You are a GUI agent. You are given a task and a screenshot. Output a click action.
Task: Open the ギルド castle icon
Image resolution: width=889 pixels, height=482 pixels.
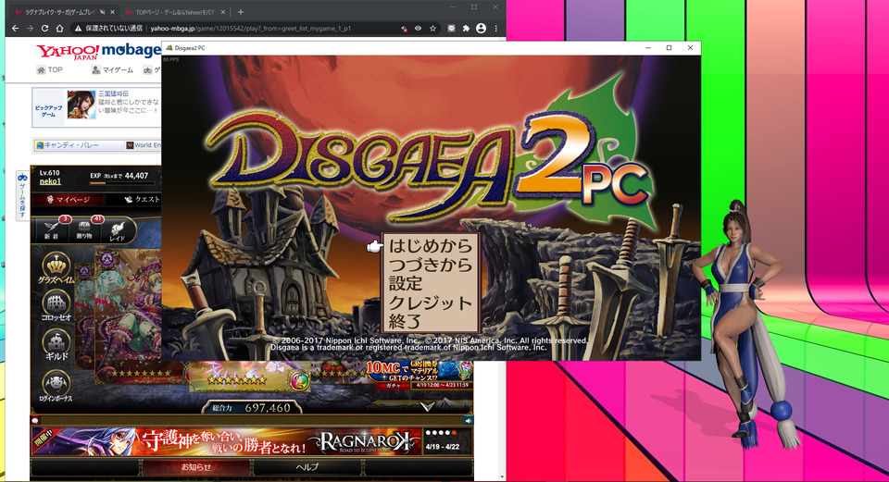coord(56,345)
